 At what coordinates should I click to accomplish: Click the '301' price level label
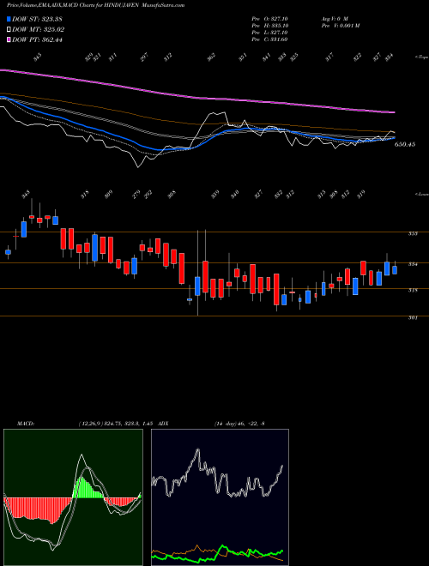click(413, 317)
